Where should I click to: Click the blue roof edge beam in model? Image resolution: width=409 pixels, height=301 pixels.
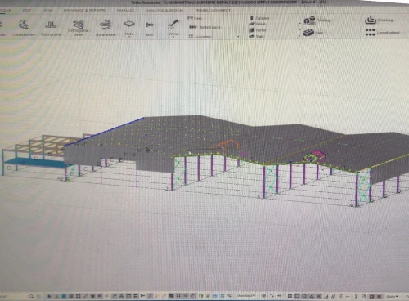[104, 133]
